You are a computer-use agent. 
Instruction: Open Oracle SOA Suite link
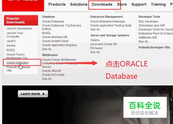[x=53, y=75]
